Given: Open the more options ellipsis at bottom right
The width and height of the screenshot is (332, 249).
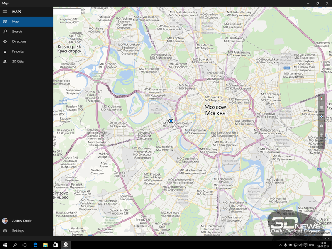Looking at the screenshot, I should 327,238.
